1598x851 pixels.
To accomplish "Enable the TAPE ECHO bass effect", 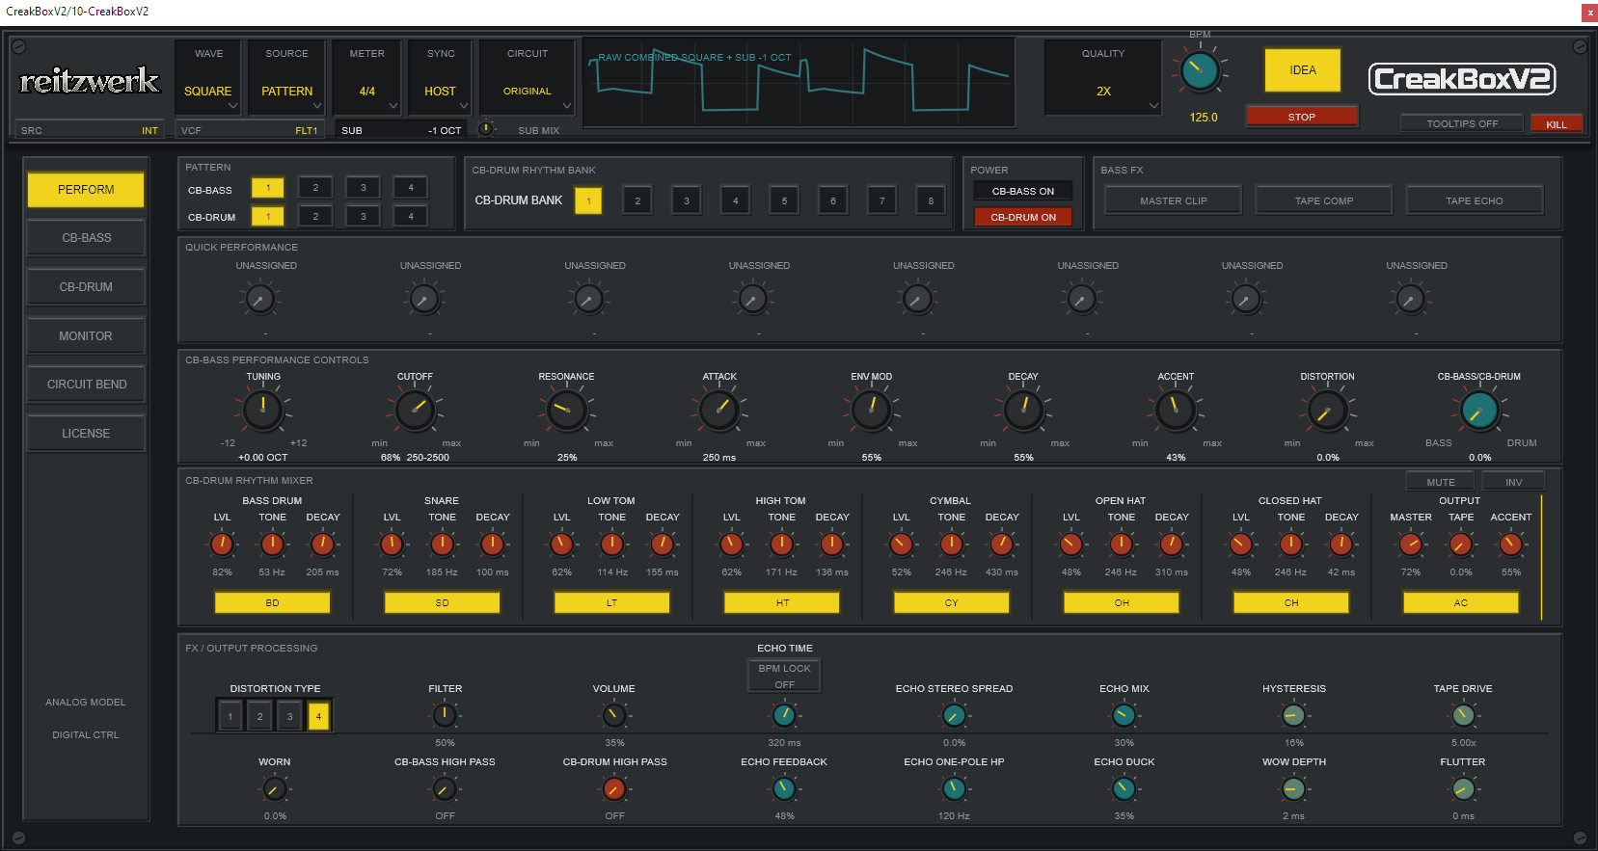I will point(1475,200).
